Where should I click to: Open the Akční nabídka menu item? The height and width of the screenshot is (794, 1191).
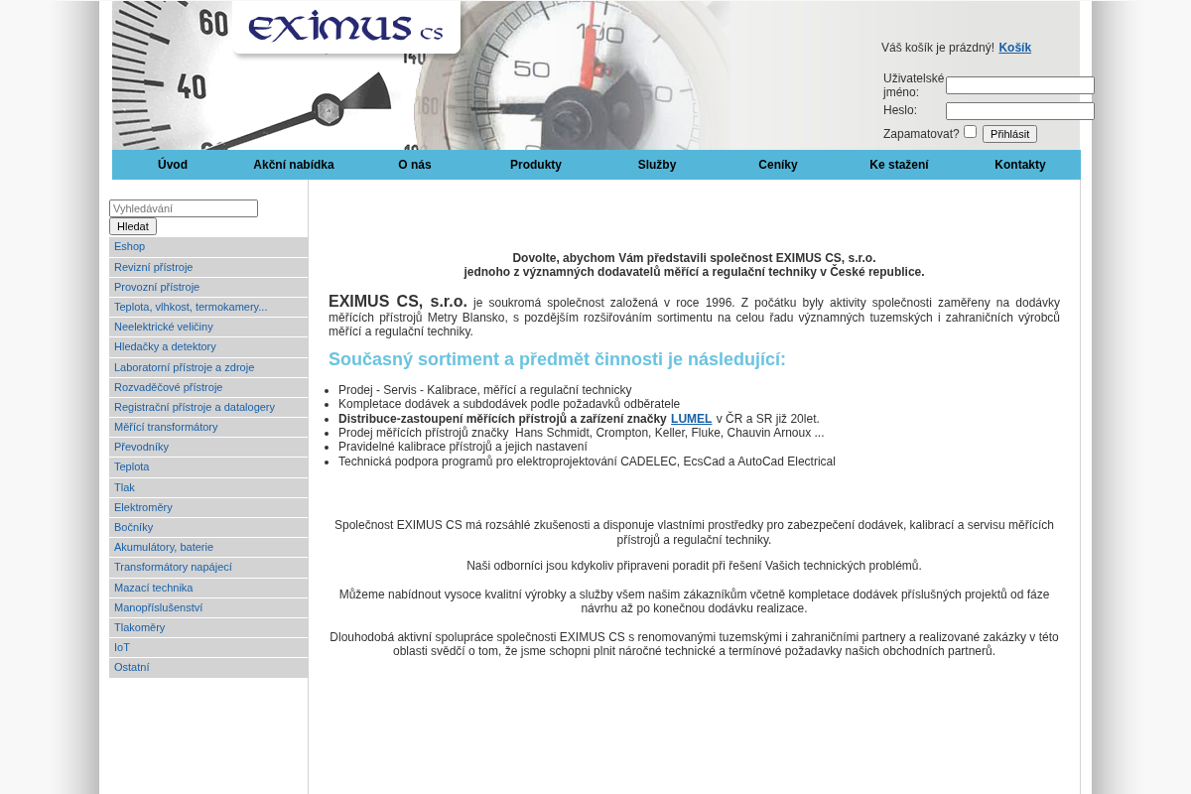pyautogui.click(x=294, y=165)
